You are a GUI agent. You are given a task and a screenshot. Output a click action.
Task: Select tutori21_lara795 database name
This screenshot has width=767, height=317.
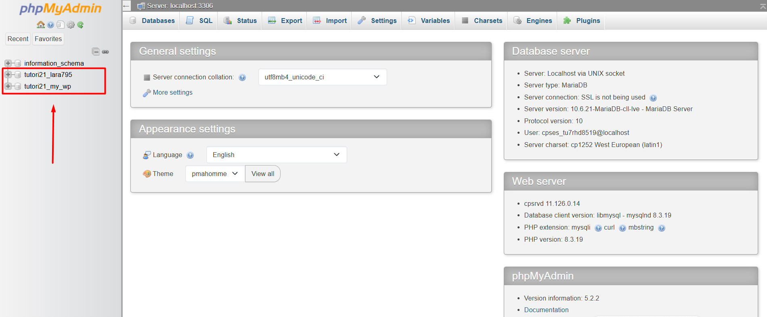(48, 75)
